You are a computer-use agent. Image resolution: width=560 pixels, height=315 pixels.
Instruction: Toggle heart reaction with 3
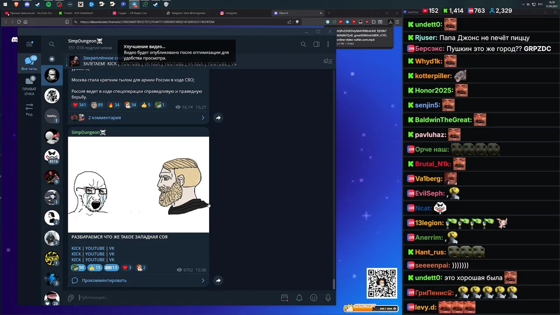127,268
